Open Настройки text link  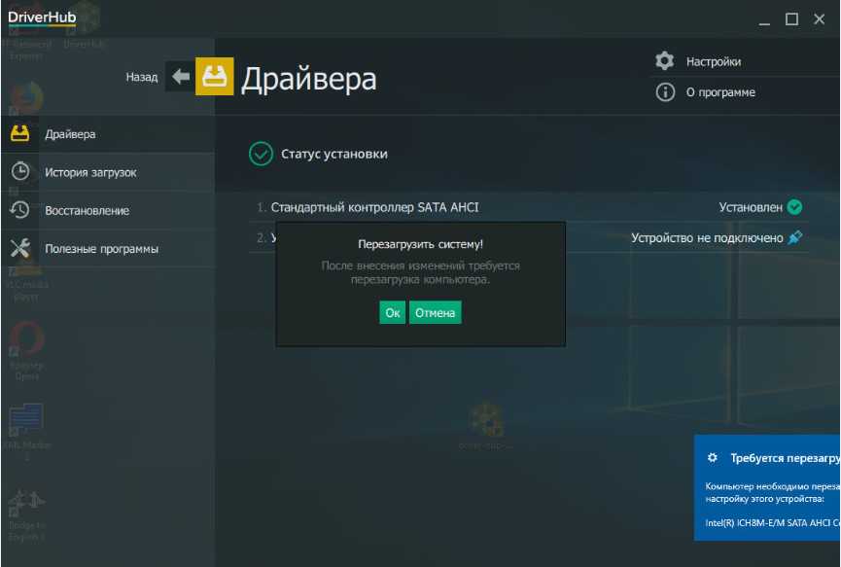(x=713, y=61)
